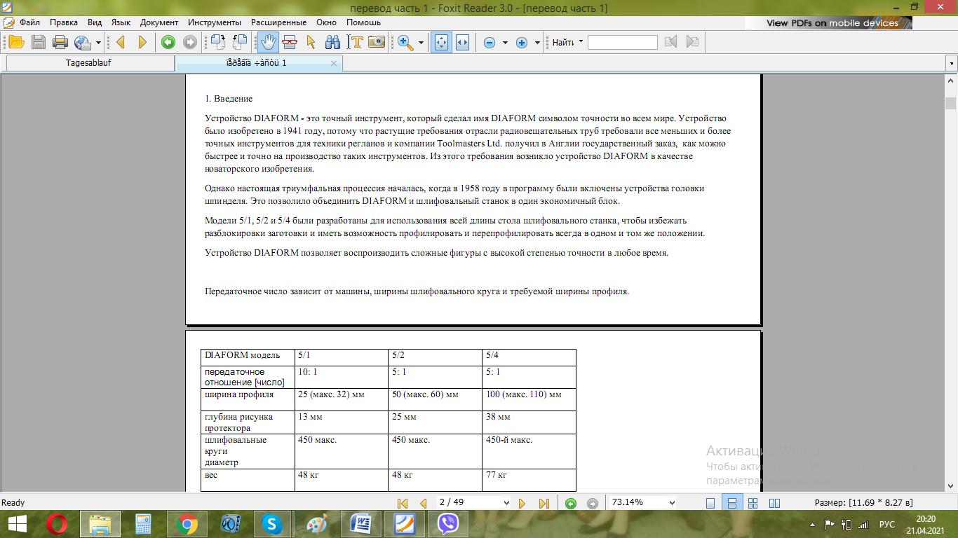Screen dimensions: 958x538
Task: Open the 73.14% zoom level dropdown
Action: [x=672, y=502]
